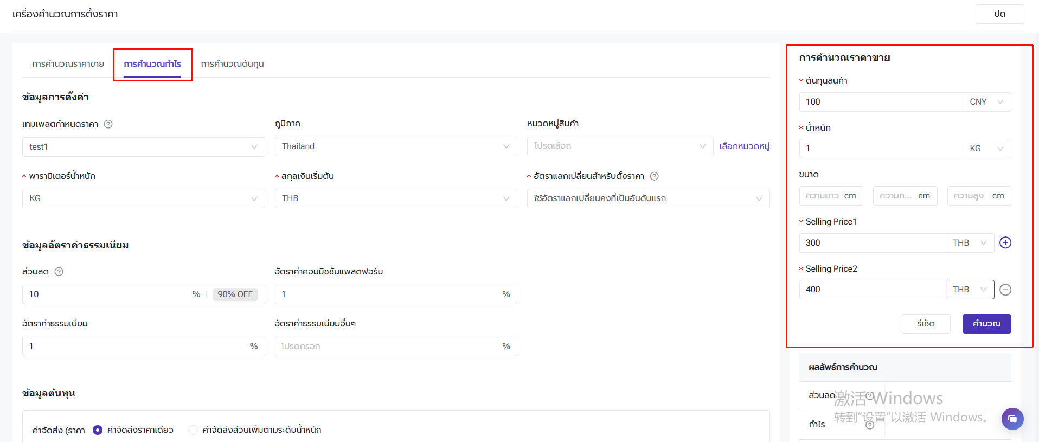1039x442 pixels.
Task: Add another selling price with plus icon
Action: 1005,243
